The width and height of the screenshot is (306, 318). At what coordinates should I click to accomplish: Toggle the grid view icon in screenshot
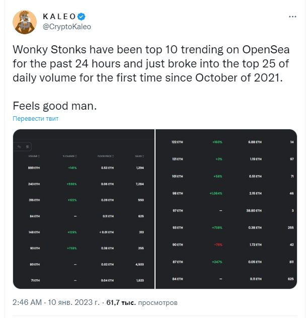(19, 146)
